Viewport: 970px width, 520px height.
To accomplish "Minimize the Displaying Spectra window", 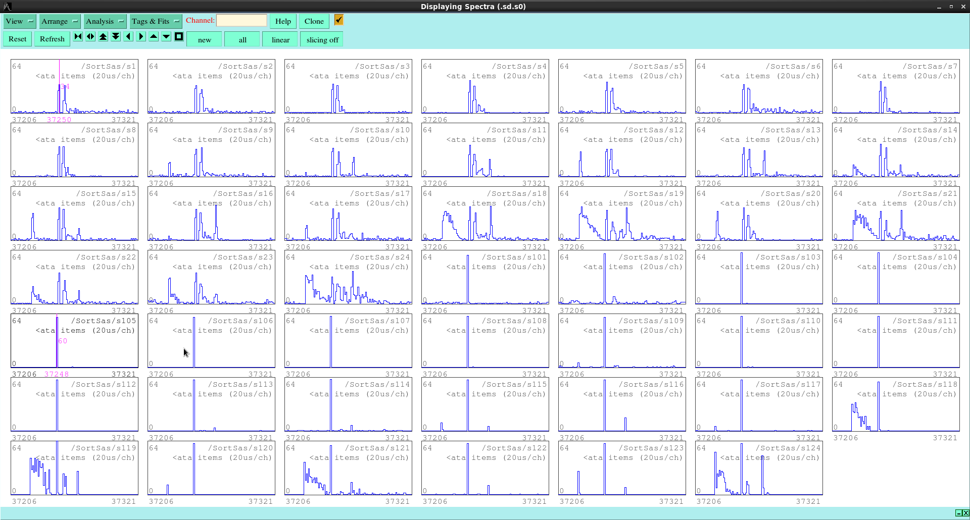I will (x=939, y=7).
